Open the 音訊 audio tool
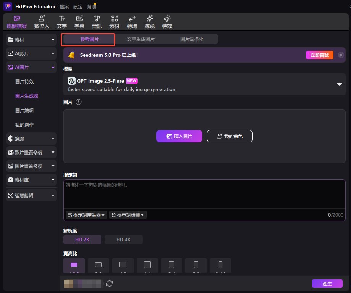Viewport: 351px width, 293px height. coord(97,22)
